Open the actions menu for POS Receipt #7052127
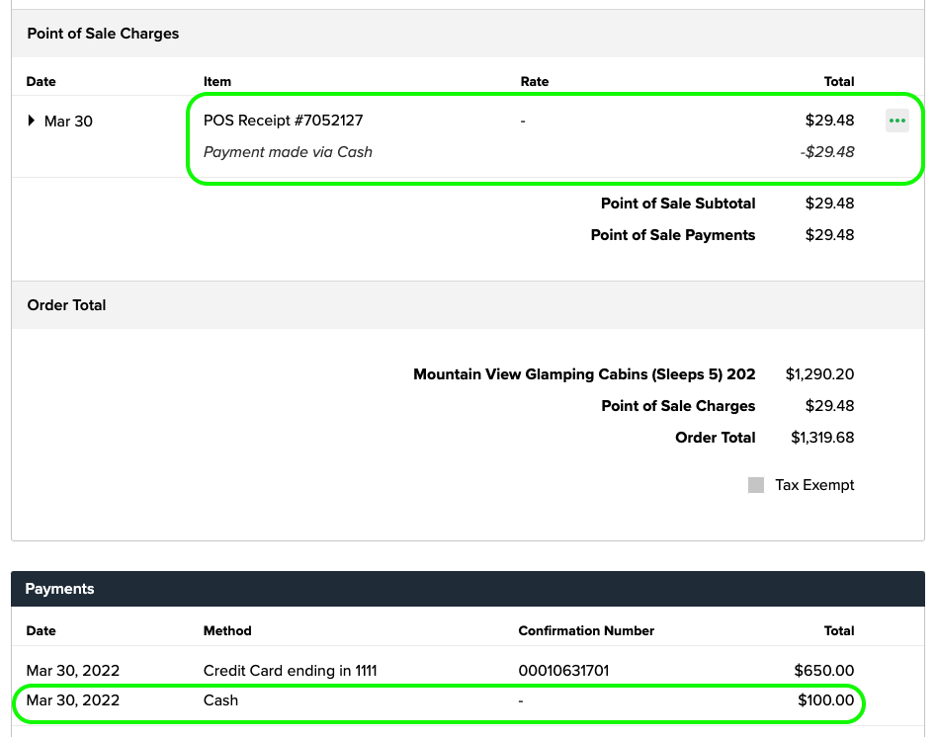 [x=896, y=121]
